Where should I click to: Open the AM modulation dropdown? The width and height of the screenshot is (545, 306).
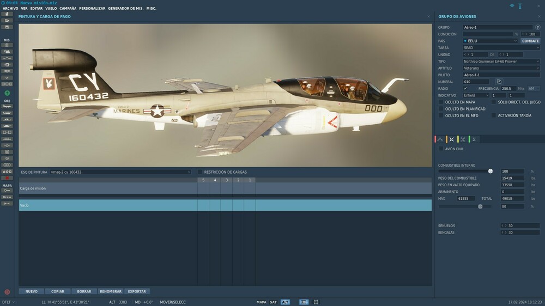[534, 89]
